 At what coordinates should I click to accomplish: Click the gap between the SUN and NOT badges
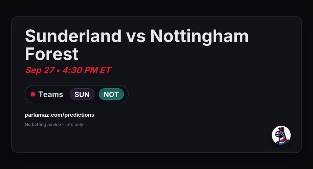tap(97, 94)
